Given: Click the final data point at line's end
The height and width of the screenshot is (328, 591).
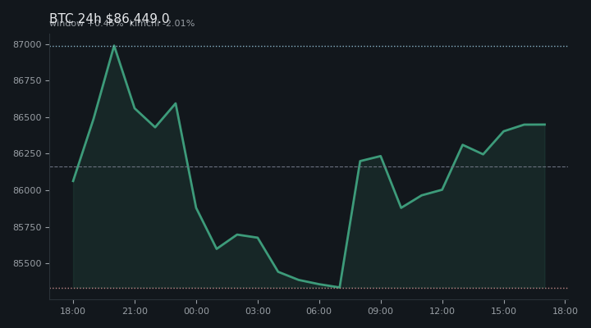Looking at the screenshot, I should click(x=545, y=125).
